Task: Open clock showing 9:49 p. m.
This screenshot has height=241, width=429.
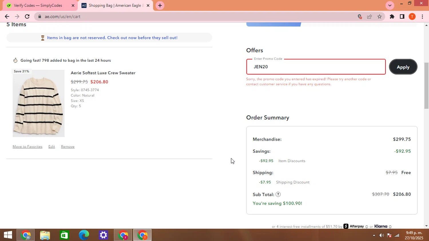Action: tap(414, 235)
